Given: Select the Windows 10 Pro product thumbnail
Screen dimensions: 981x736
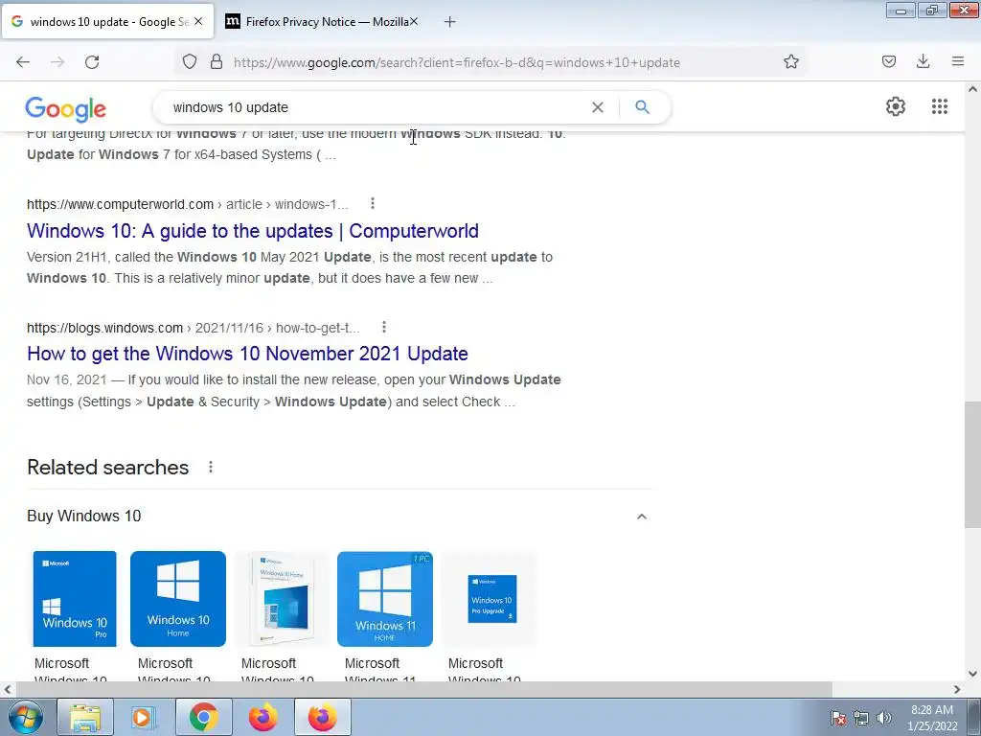Looking at the screenshot, I should pyautogui.click(x=75, y=598).
